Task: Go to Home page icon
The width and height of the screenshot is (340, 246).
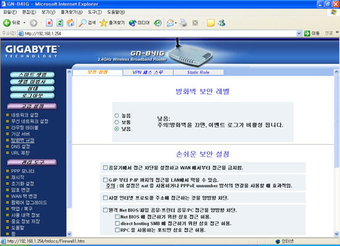Action: coord(70,23)
